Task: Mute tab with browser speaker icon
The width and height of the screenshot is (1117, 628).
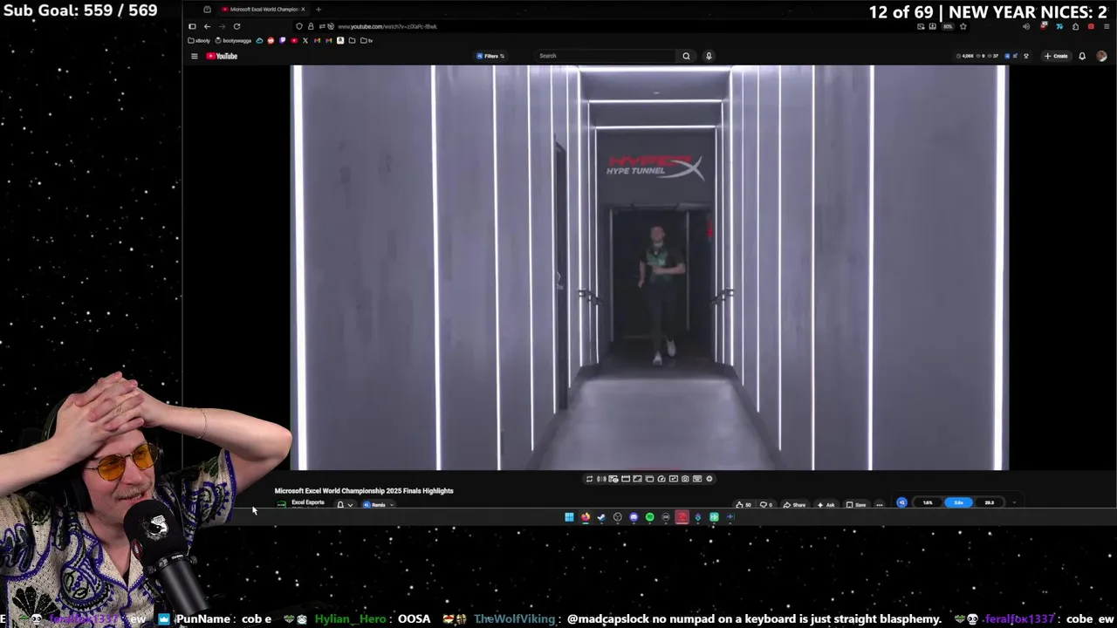Action: click(1026, 26)
